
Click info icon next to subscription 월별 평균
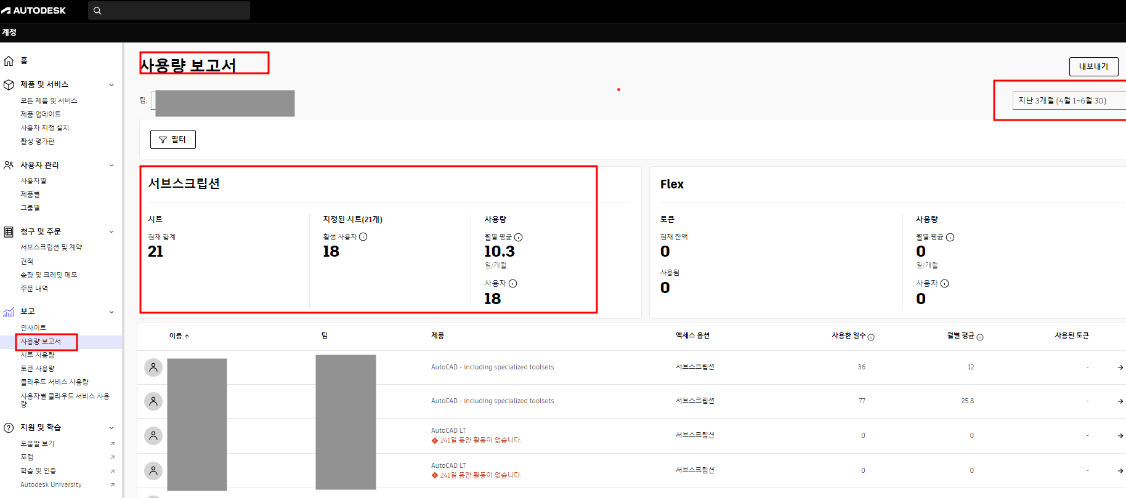[x=519, y=238]
